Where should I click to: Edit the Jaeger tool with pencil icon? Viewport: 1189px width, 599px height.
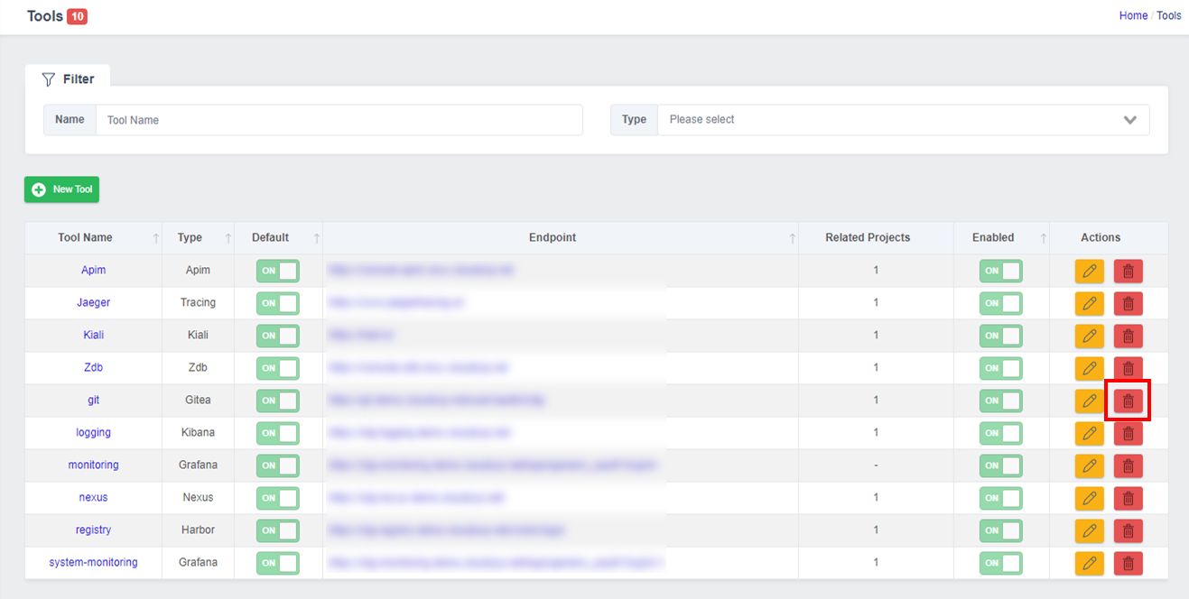(1090, 303)
